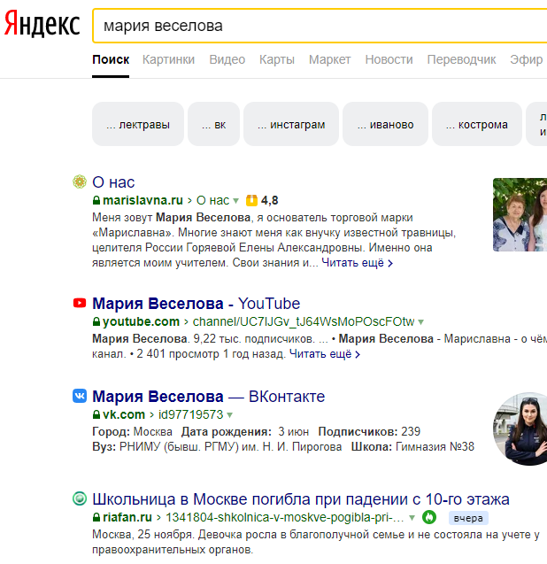Open dropdown arrow after the YouTube channel URL
Image resolution: width=547 pixels, height=564 pixels.
click(421, 322)
